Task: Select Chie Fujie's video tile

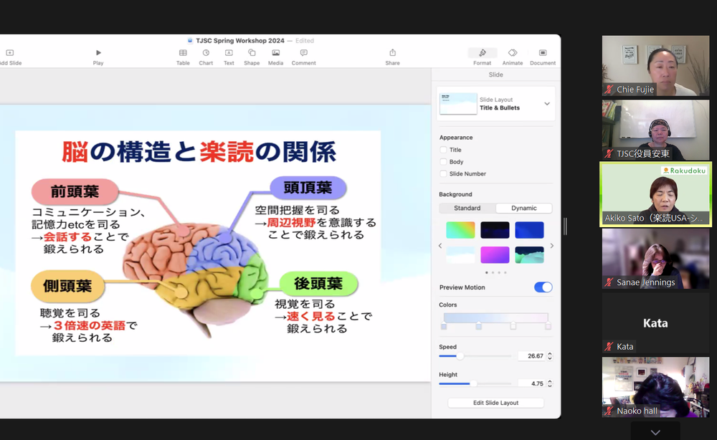Action: tap(655, 66)
